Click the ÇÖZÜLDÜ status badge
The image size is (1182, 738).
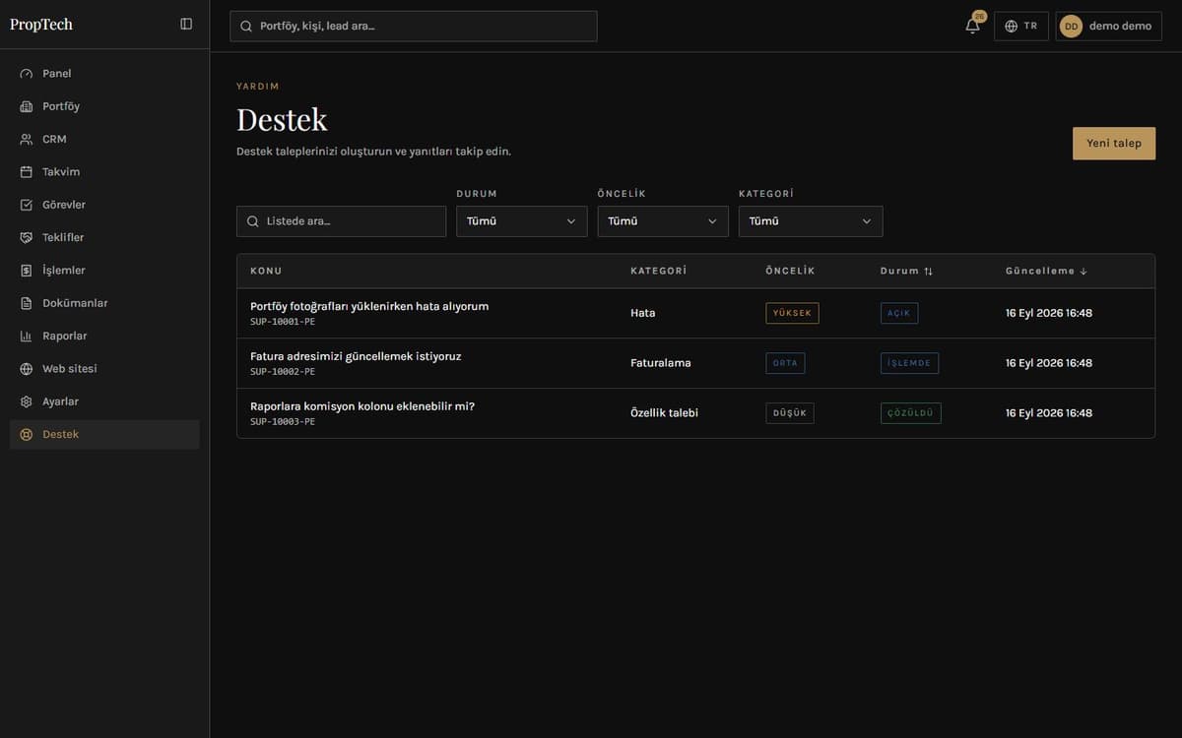910,413
